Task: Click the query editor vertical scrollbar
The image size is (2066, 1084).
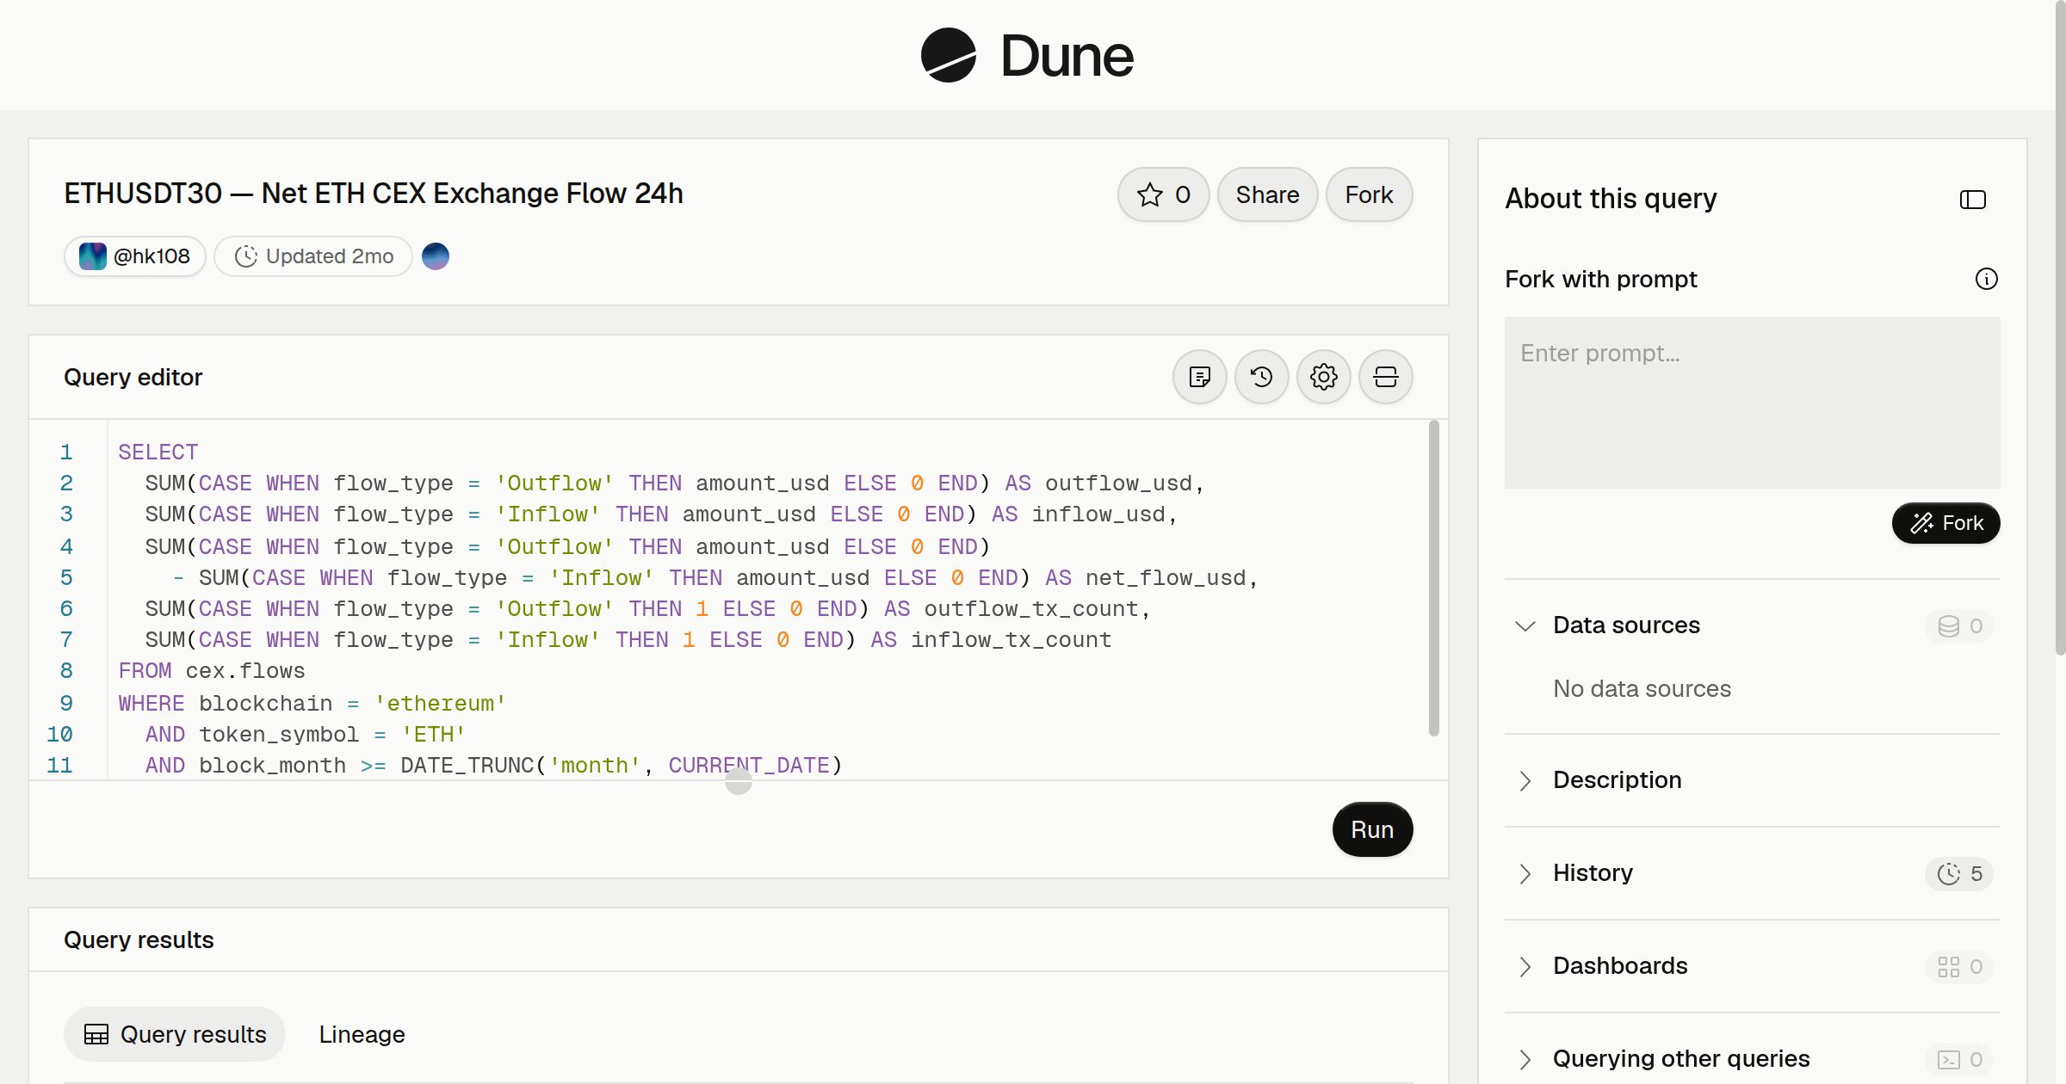Action: pos(1433,577)
